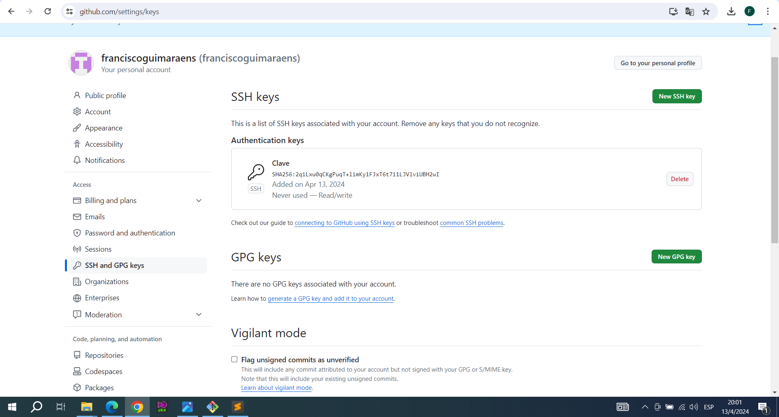Click the install app icon in address bar
Image resolution: width=779 pixels, height=417 pixels.
673,11
